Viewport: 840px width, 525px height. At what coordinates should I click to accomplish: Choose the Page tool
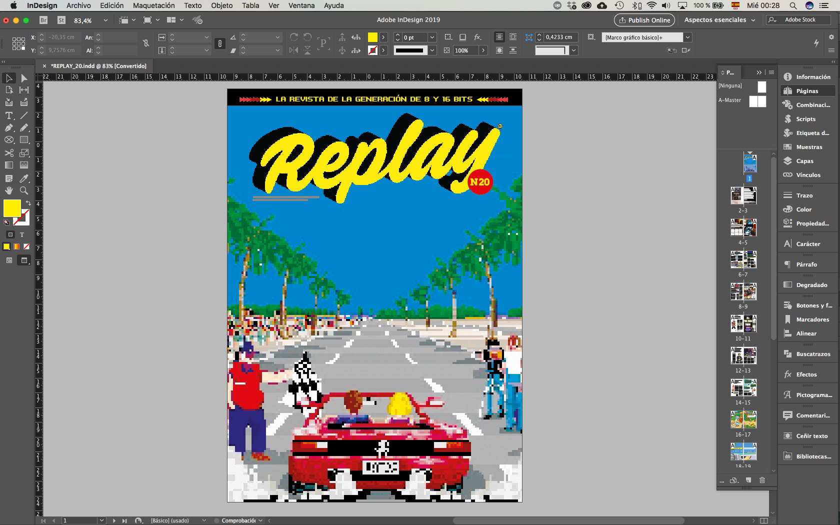click(x=9, y=90)
